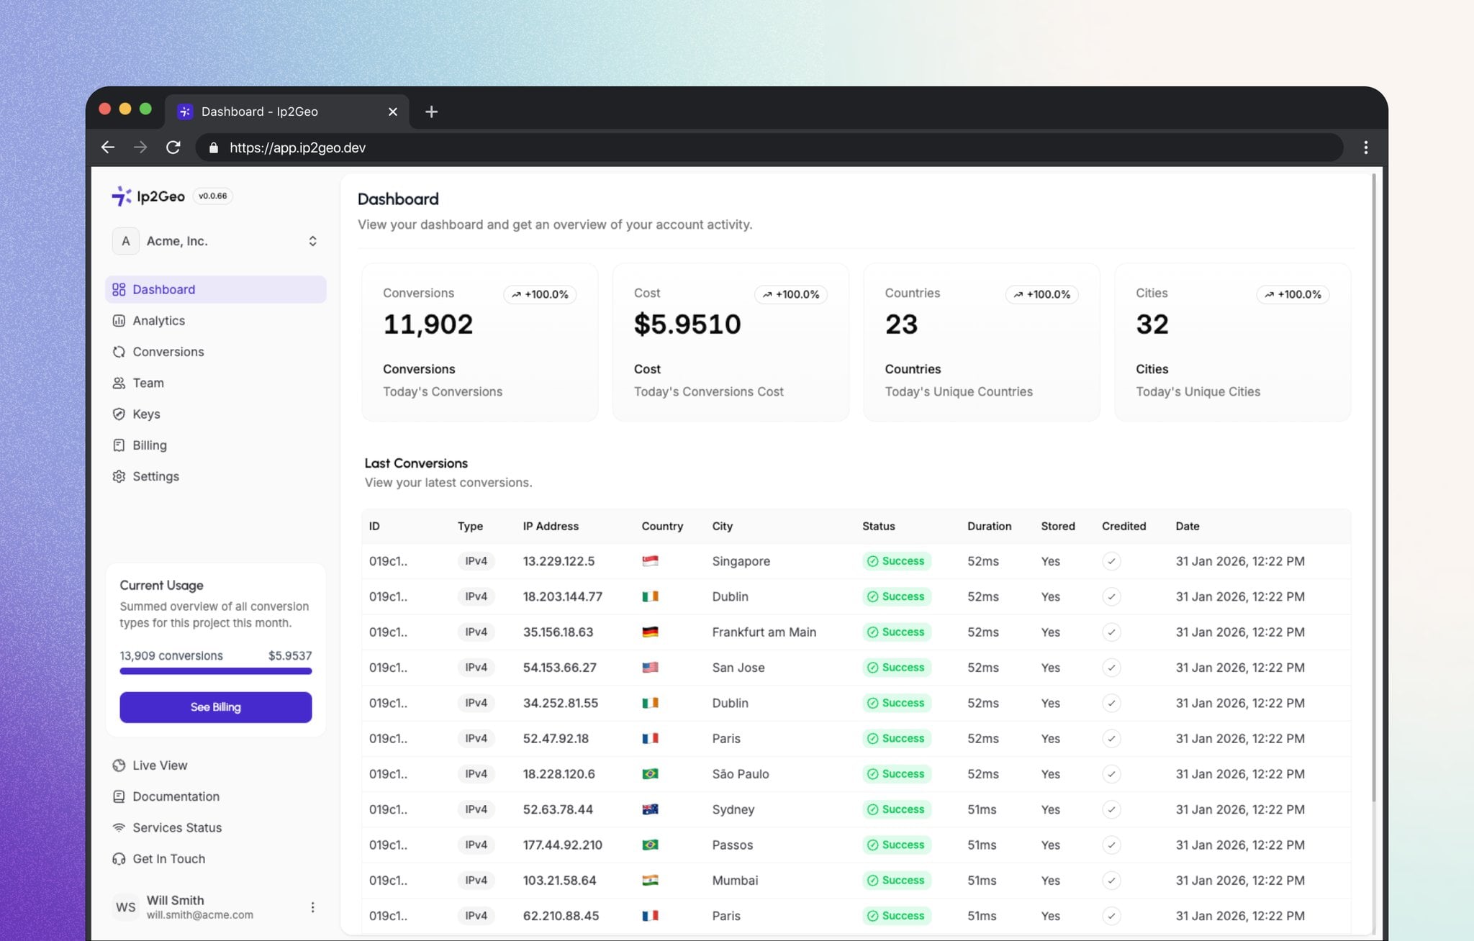Image resolution: width=1474 pixels, height=941 pixels.
Task: Open the Will Smith user options menu
Action: (312, 907)
